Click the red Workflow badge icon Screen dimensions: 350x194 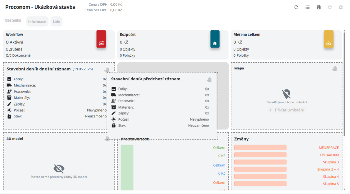click(101, 43)
